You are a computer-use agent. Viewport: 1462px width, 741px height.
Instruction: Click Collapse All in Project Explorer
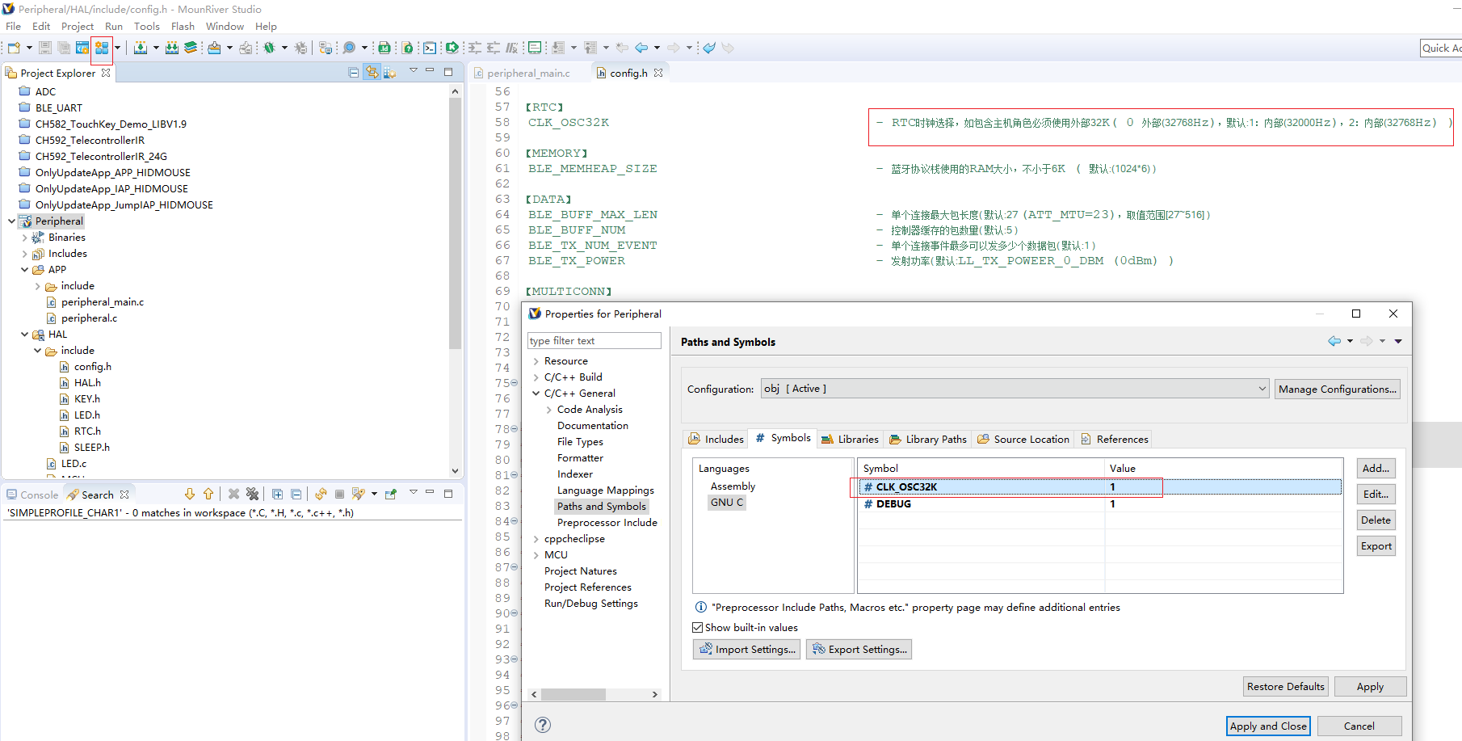click(x=353, y=73)
